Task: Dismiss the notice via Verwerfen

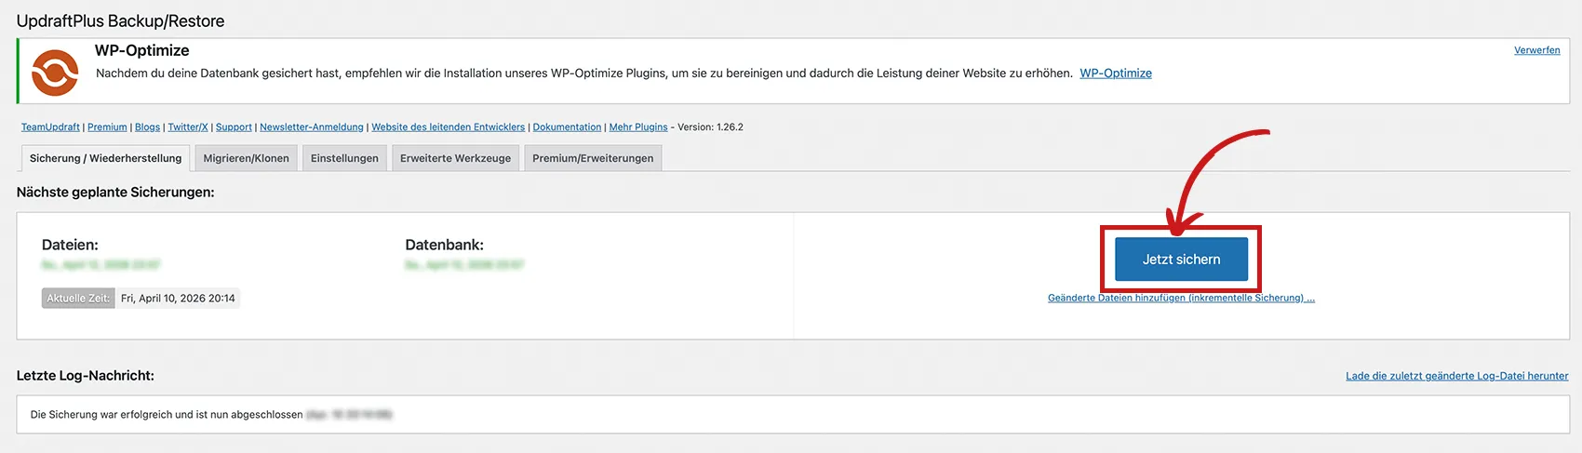Action: pos(1536,50)
